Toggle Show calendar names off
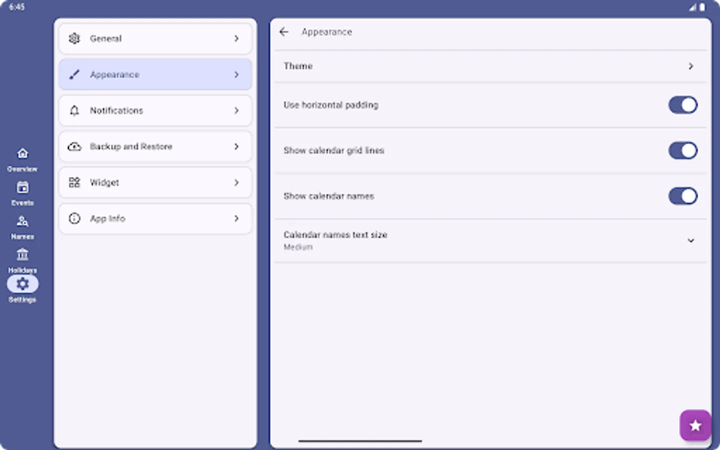This screenshot has width=720, height=450. tap(683, 196)
